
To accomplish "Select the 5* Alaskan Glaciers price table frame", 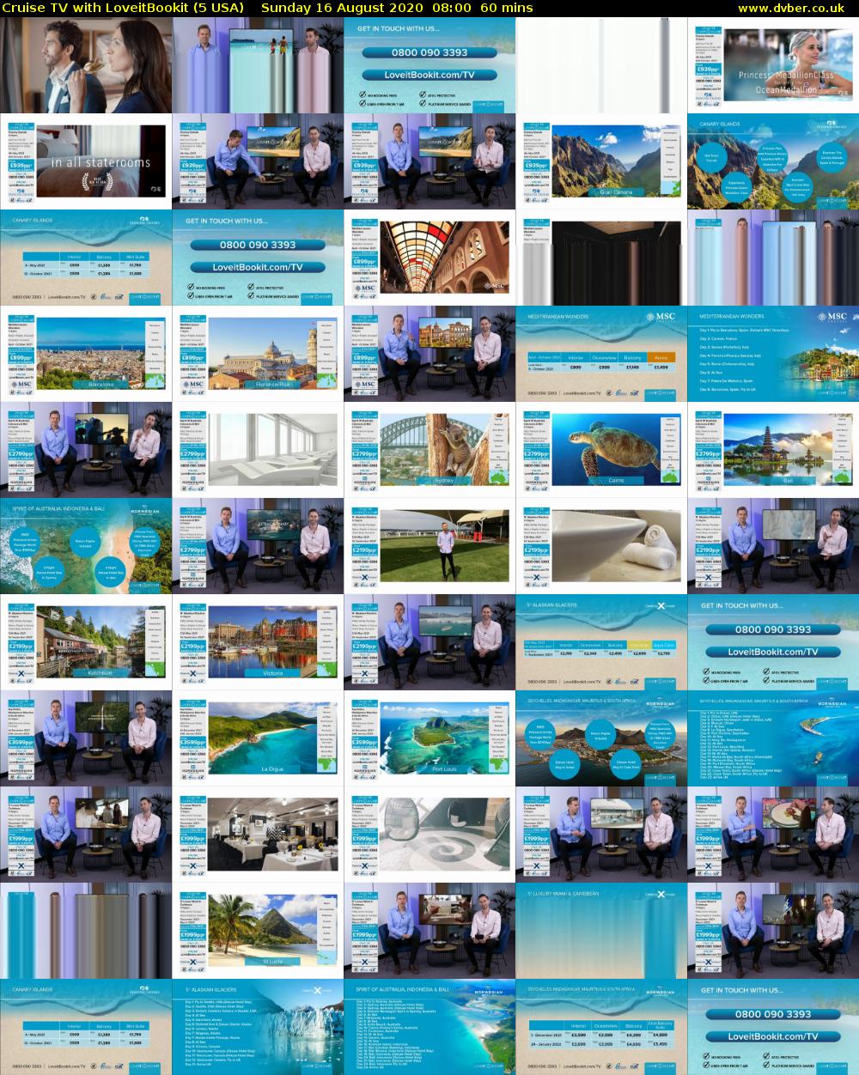I will [601, 642].
